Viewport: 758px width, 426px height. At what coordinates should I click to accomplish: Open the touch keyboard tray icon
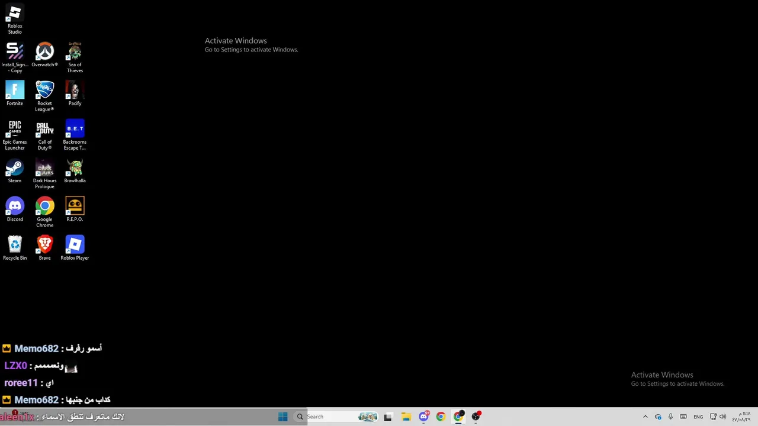click(683, 417)
